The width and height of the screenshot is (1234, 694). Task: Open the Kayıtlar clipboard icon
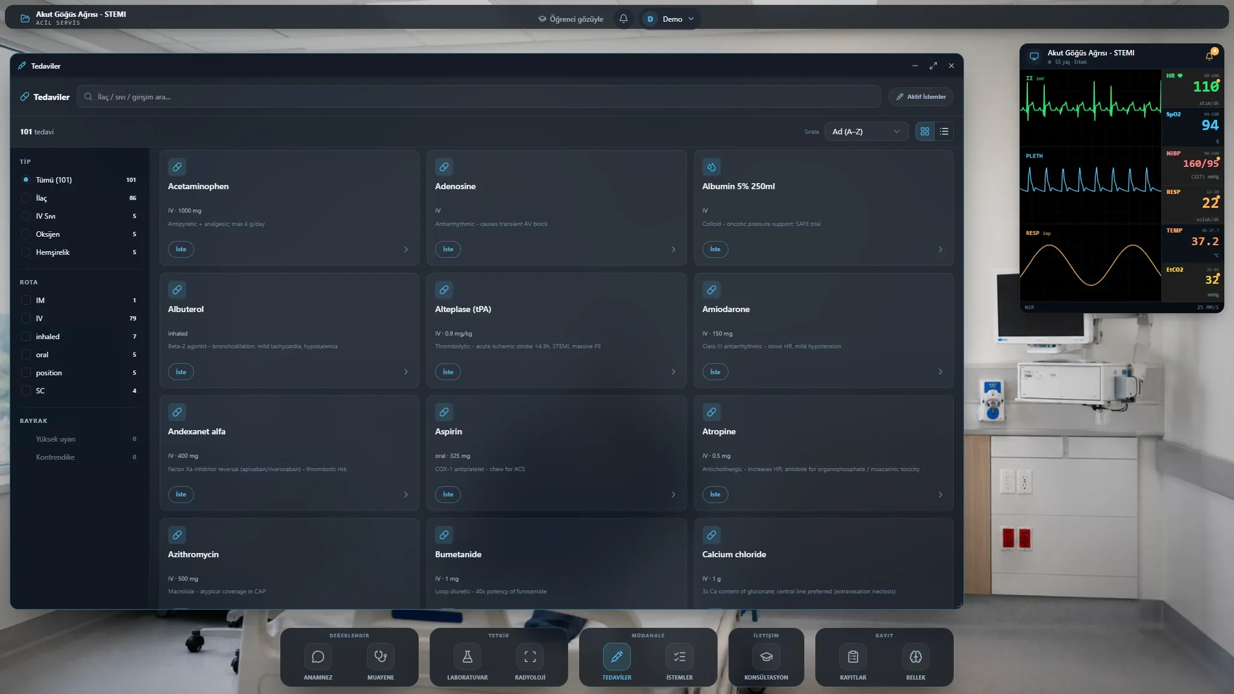click(x=853, y=657)
